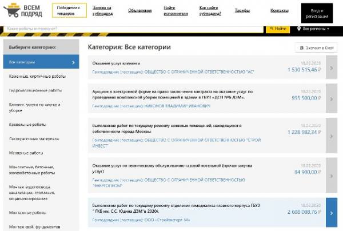The height and width of the screenshot is (231, 343).
Task: Open the Победители тендеров tab
Action: pos(69,10)
